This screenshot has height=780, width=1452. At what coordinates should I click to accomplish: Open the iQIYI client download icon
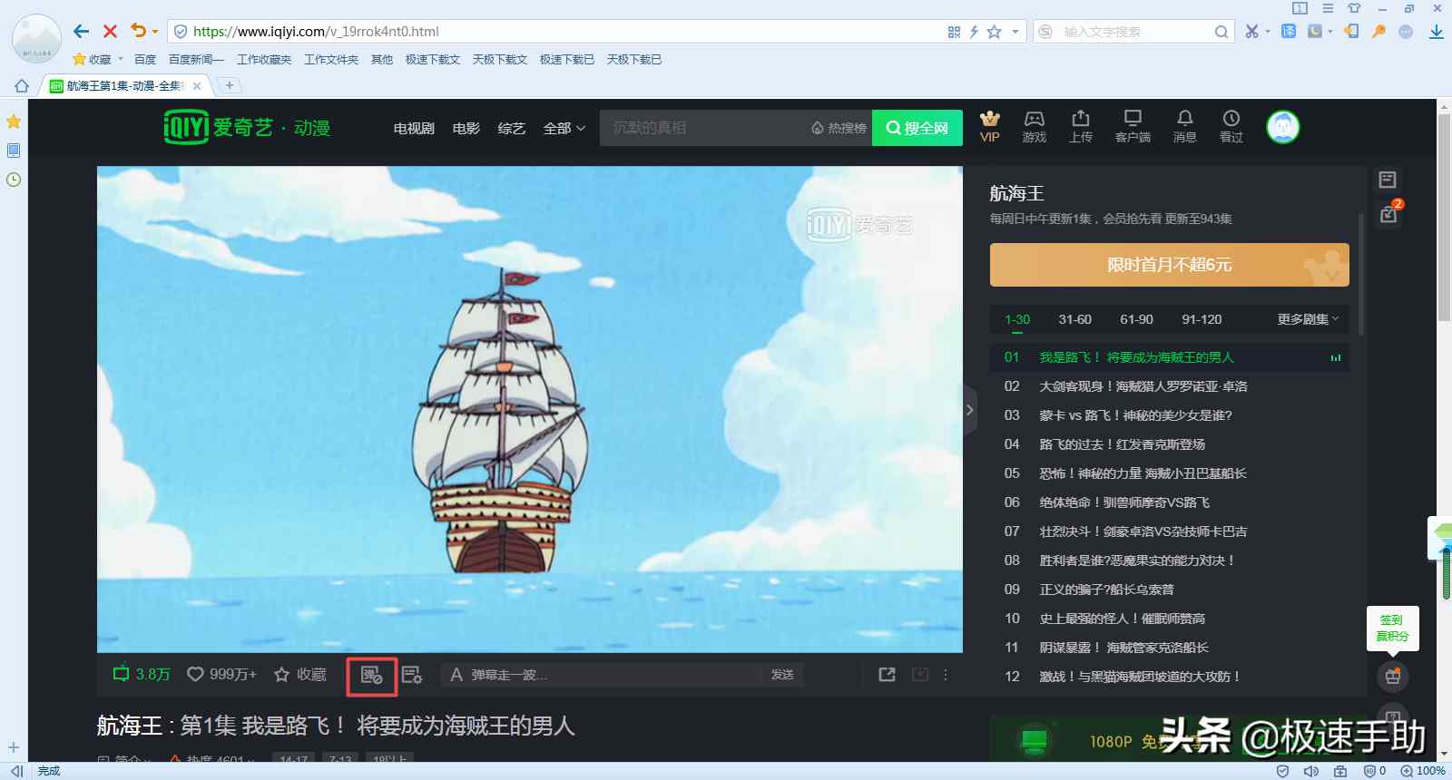1133,127
